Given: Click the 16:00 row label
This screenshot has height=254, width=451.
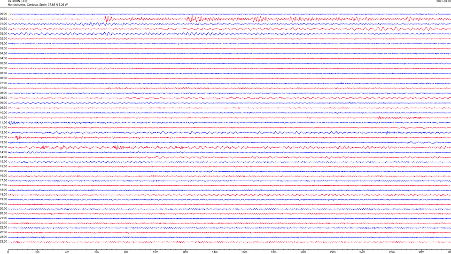Looking at the screenshot, I should pos(3,171).
